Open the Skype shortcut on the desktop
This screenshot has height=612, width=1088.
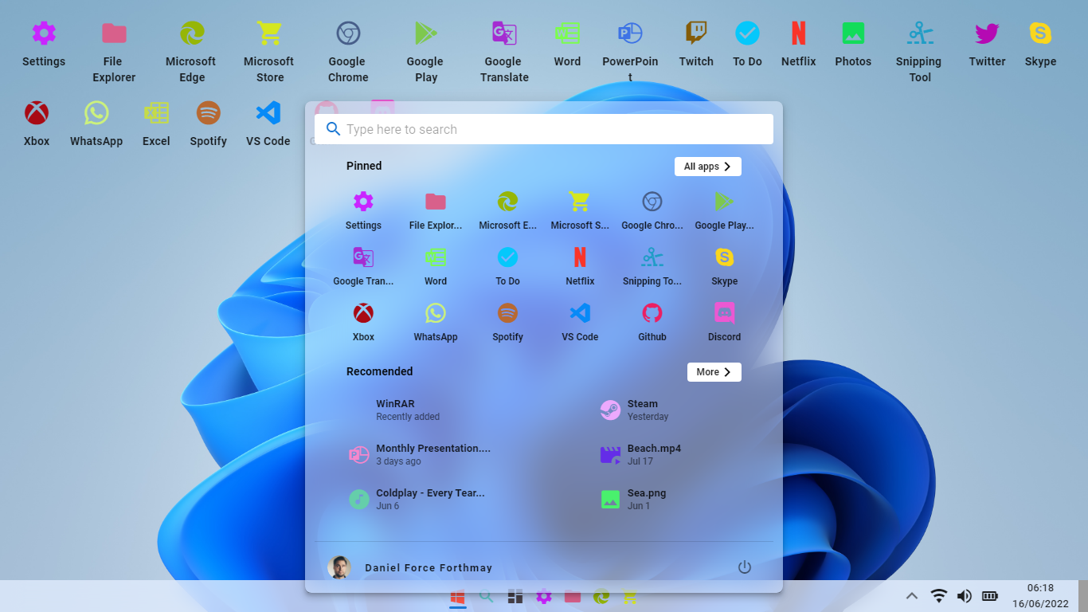1040,45
